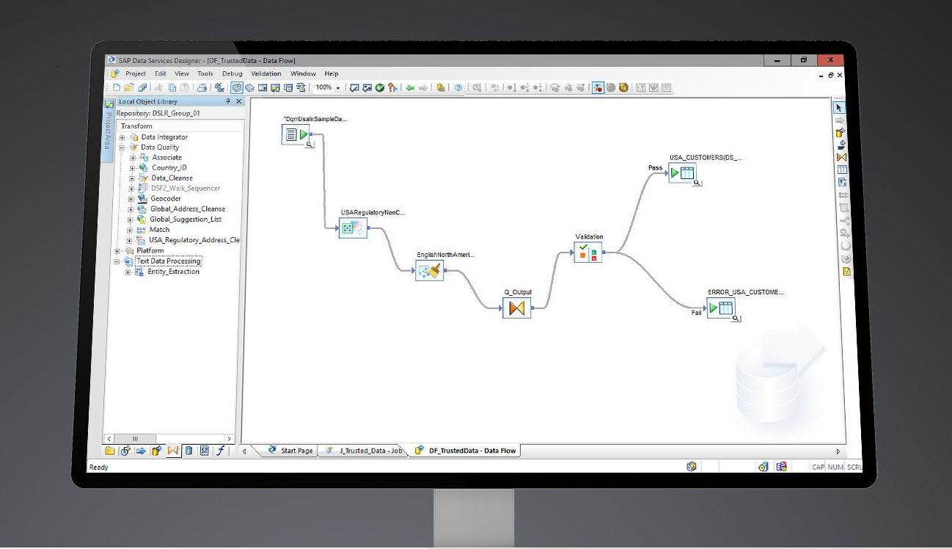Click the Q_Output query node
952x549 pixels.
(x=517, y=308)
